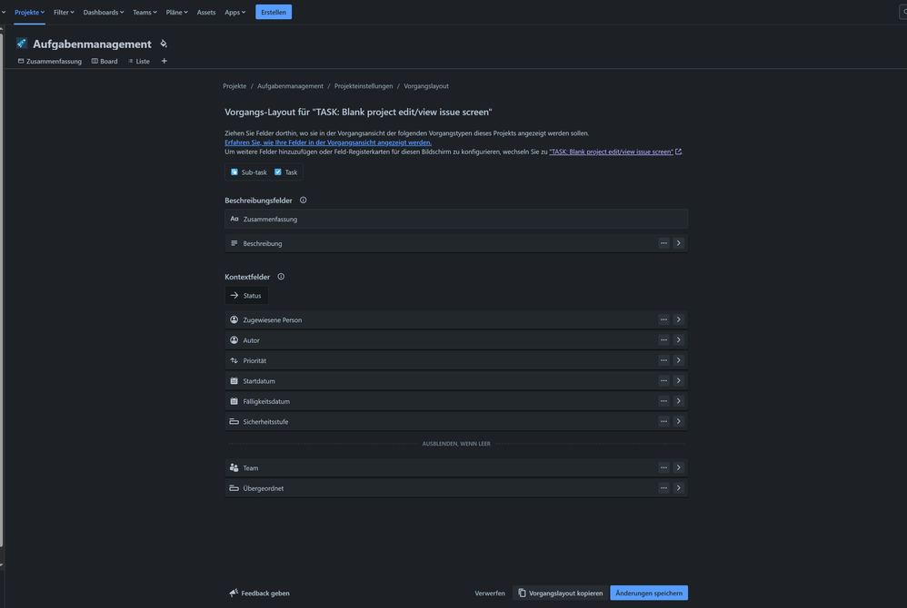Open link Erfahren Sie, wie Ihre Felder angezeigt werden
Viewport: 907px width, 608px height.
pyautogui.click(x=328, y=142)
